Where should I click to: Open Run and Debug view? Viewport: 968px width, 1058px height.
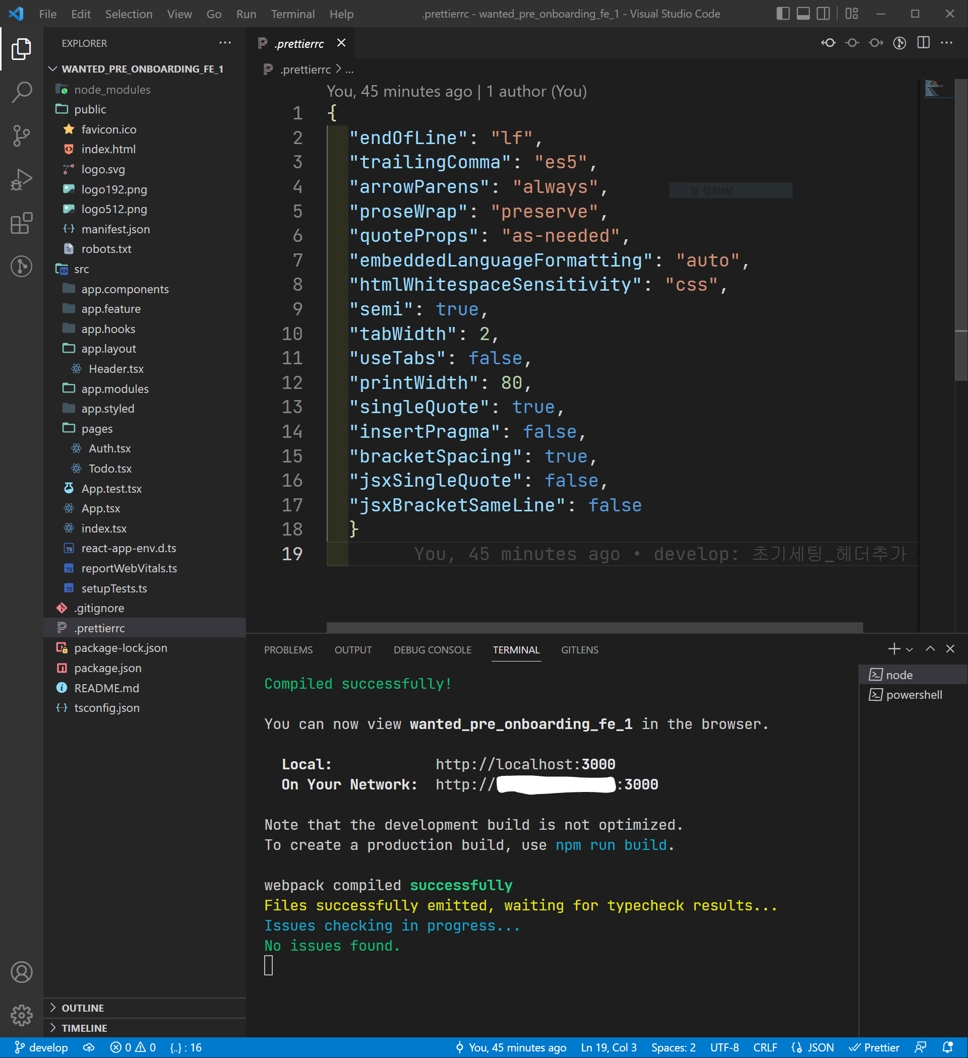click(22, 179)
